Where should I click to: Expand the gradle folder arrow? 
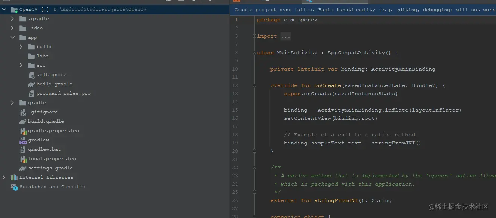pyautogui.click(x=13, y=103)
